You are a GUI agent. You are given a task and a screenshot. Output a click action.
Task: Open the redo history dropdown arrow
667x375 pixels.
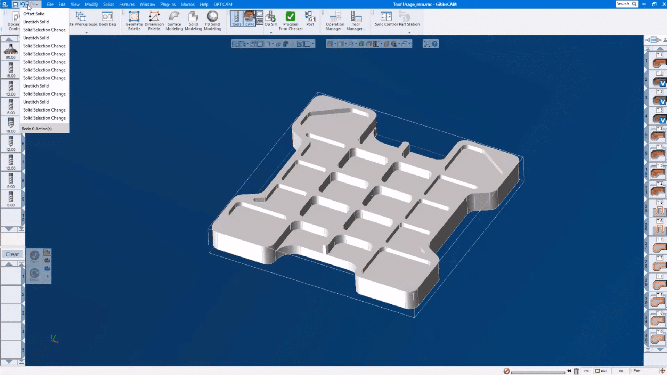pos(37,5)
